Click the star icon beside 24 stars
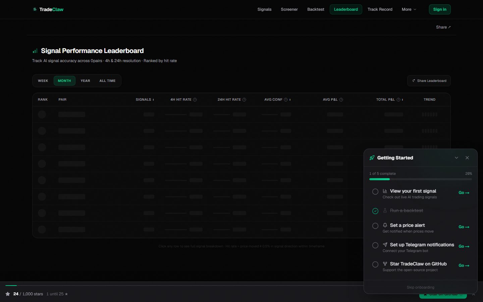 point(8,294)
